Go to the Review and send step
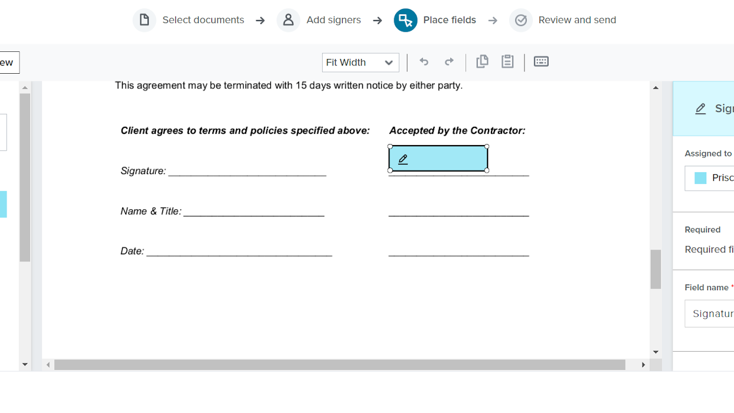734x413 pixels. tap(576, 20)
